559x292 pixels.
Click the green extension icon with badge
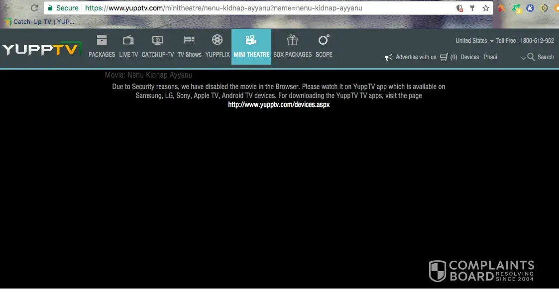coord(516,8)
